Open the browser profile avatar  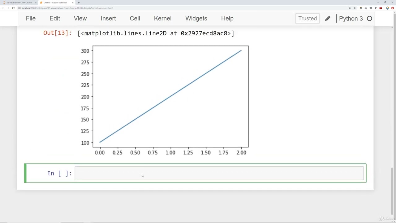pyautogui.click(x=388, y=8)
